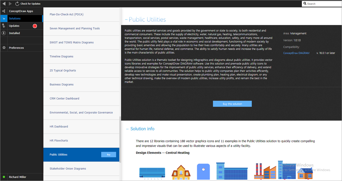Open Stakeholder Onion Diagrams
The height and width of the screenshot is (181, 342).
pos(81,169)
